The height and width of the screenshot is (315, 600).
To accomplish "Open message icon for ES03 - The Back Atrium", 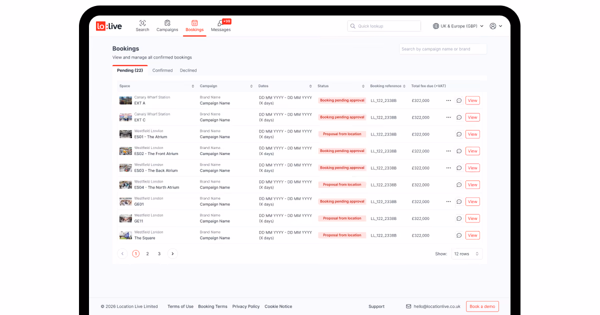I will click(459, 168).
